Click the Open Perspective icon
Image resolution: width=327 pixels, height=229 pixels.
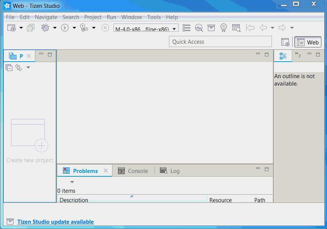[285, 42]
